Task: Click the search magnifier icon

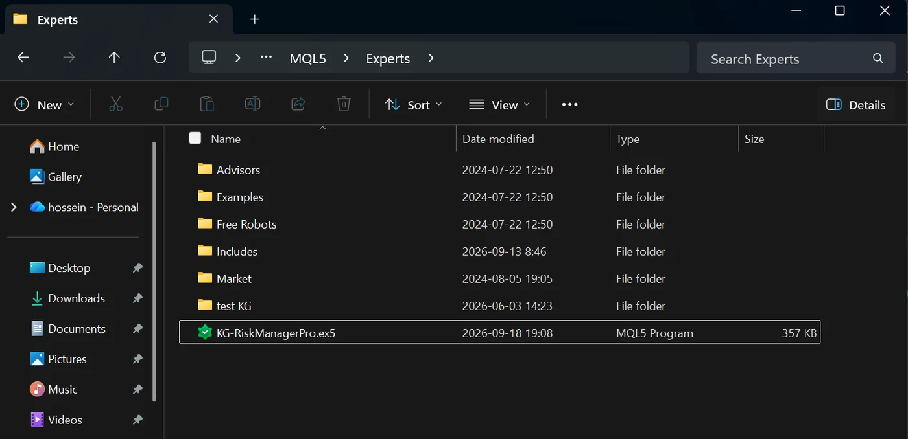Action: point(878,58)
